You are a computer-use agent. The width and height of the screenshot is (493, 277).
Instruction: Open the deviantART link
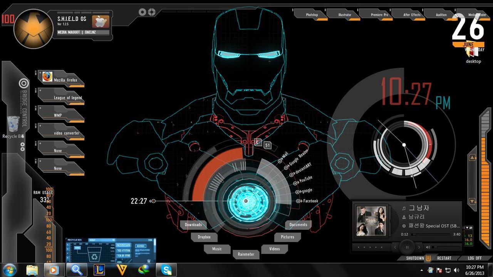click(301, 170)
